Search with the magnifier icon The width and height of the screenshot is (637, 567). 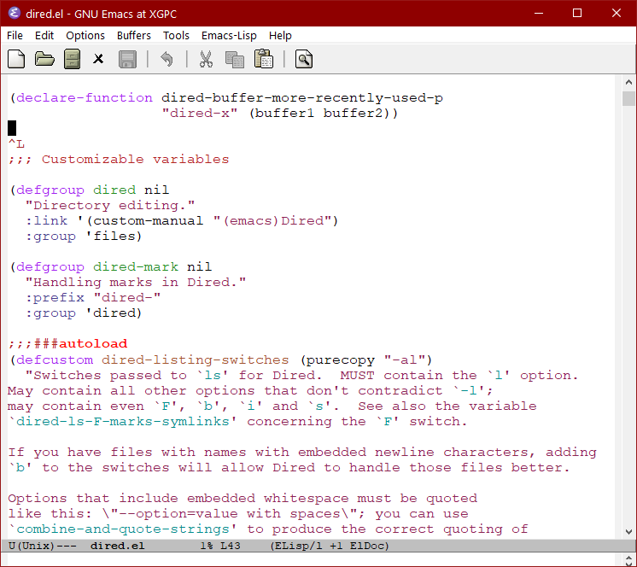304,59
